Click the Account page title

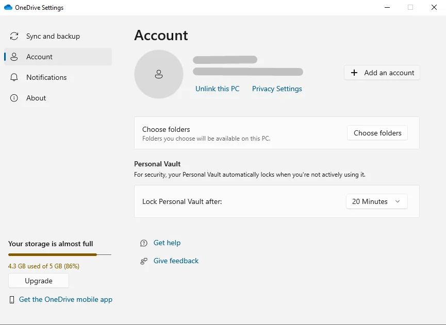[x=161, y=35]
